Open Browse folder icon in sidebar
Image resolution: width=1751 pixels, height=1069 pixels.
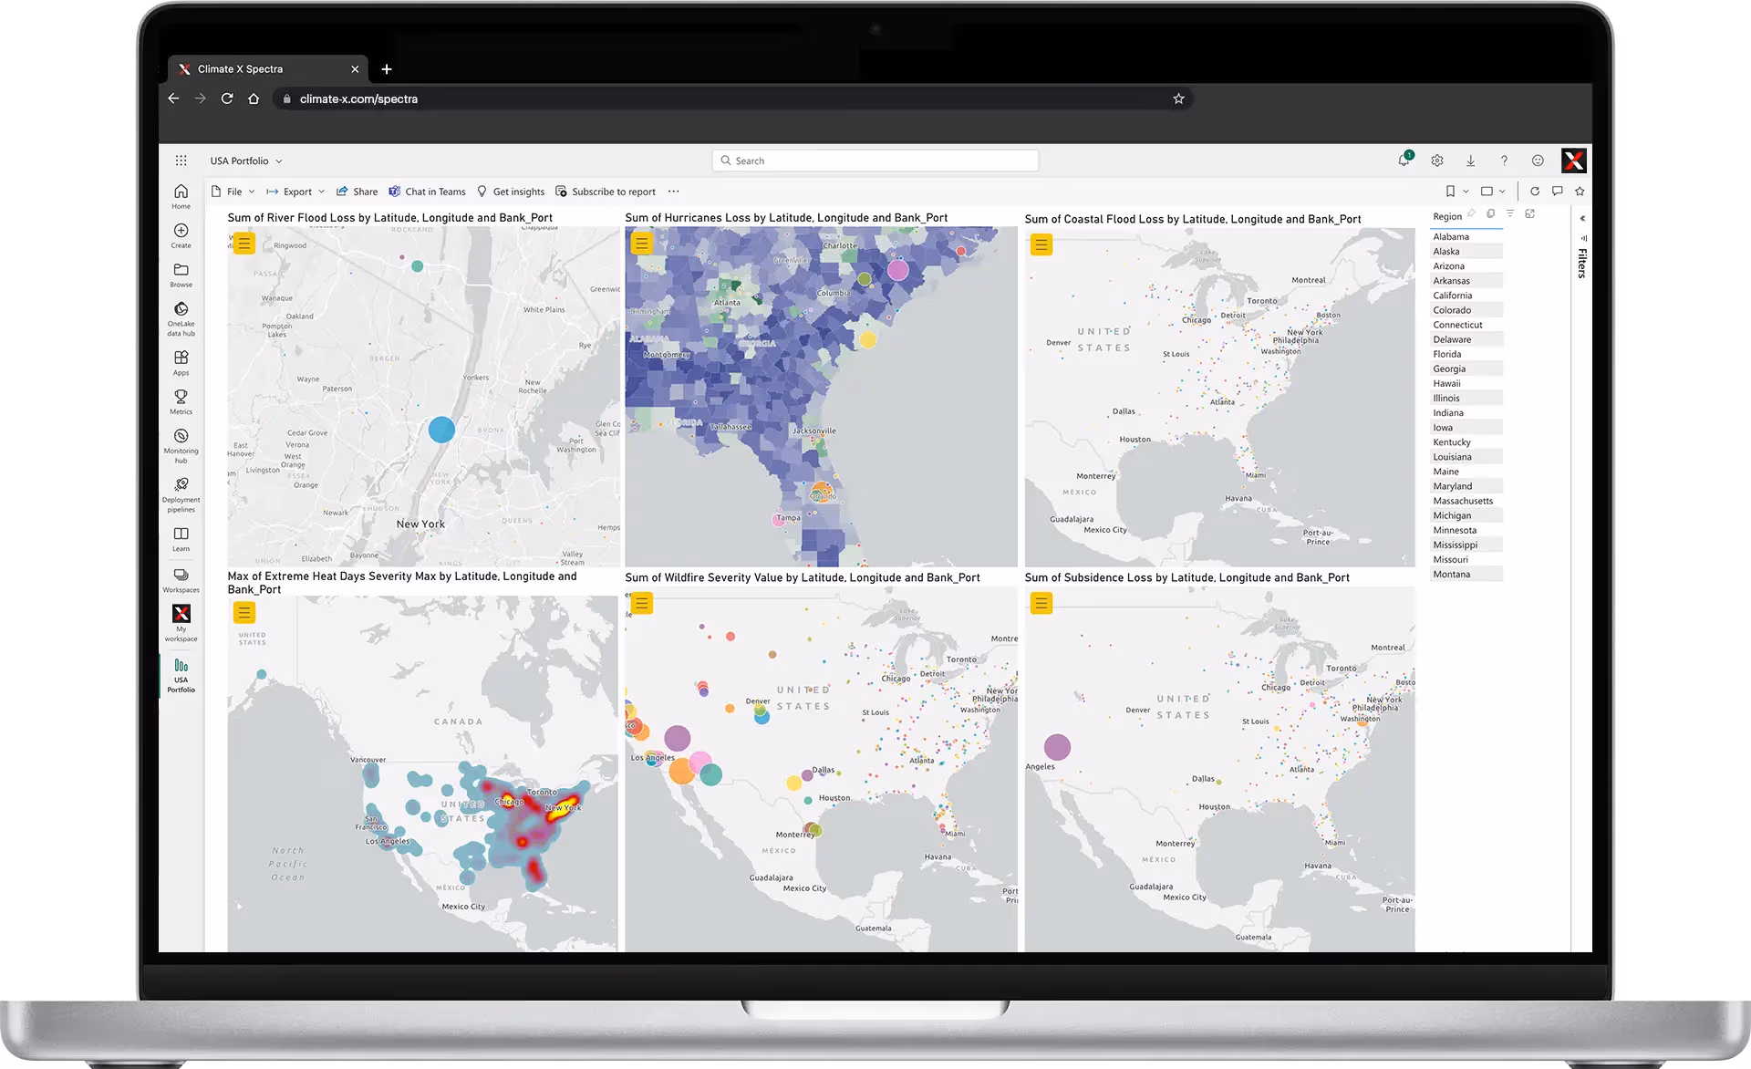point(181,275)
